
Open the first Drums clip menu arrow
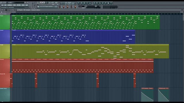[x=12, y=59]
